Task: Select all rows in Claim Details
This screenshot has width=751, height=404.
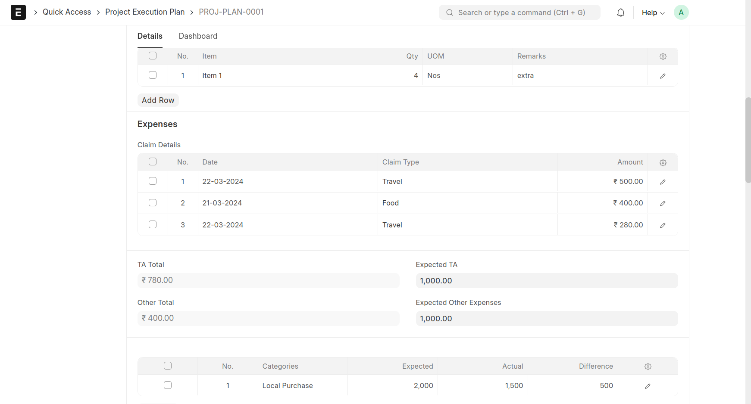Action: click(x=153, y=162)
